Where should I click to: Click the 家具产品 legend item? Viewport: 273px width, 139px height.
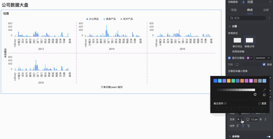coord(110,19)
